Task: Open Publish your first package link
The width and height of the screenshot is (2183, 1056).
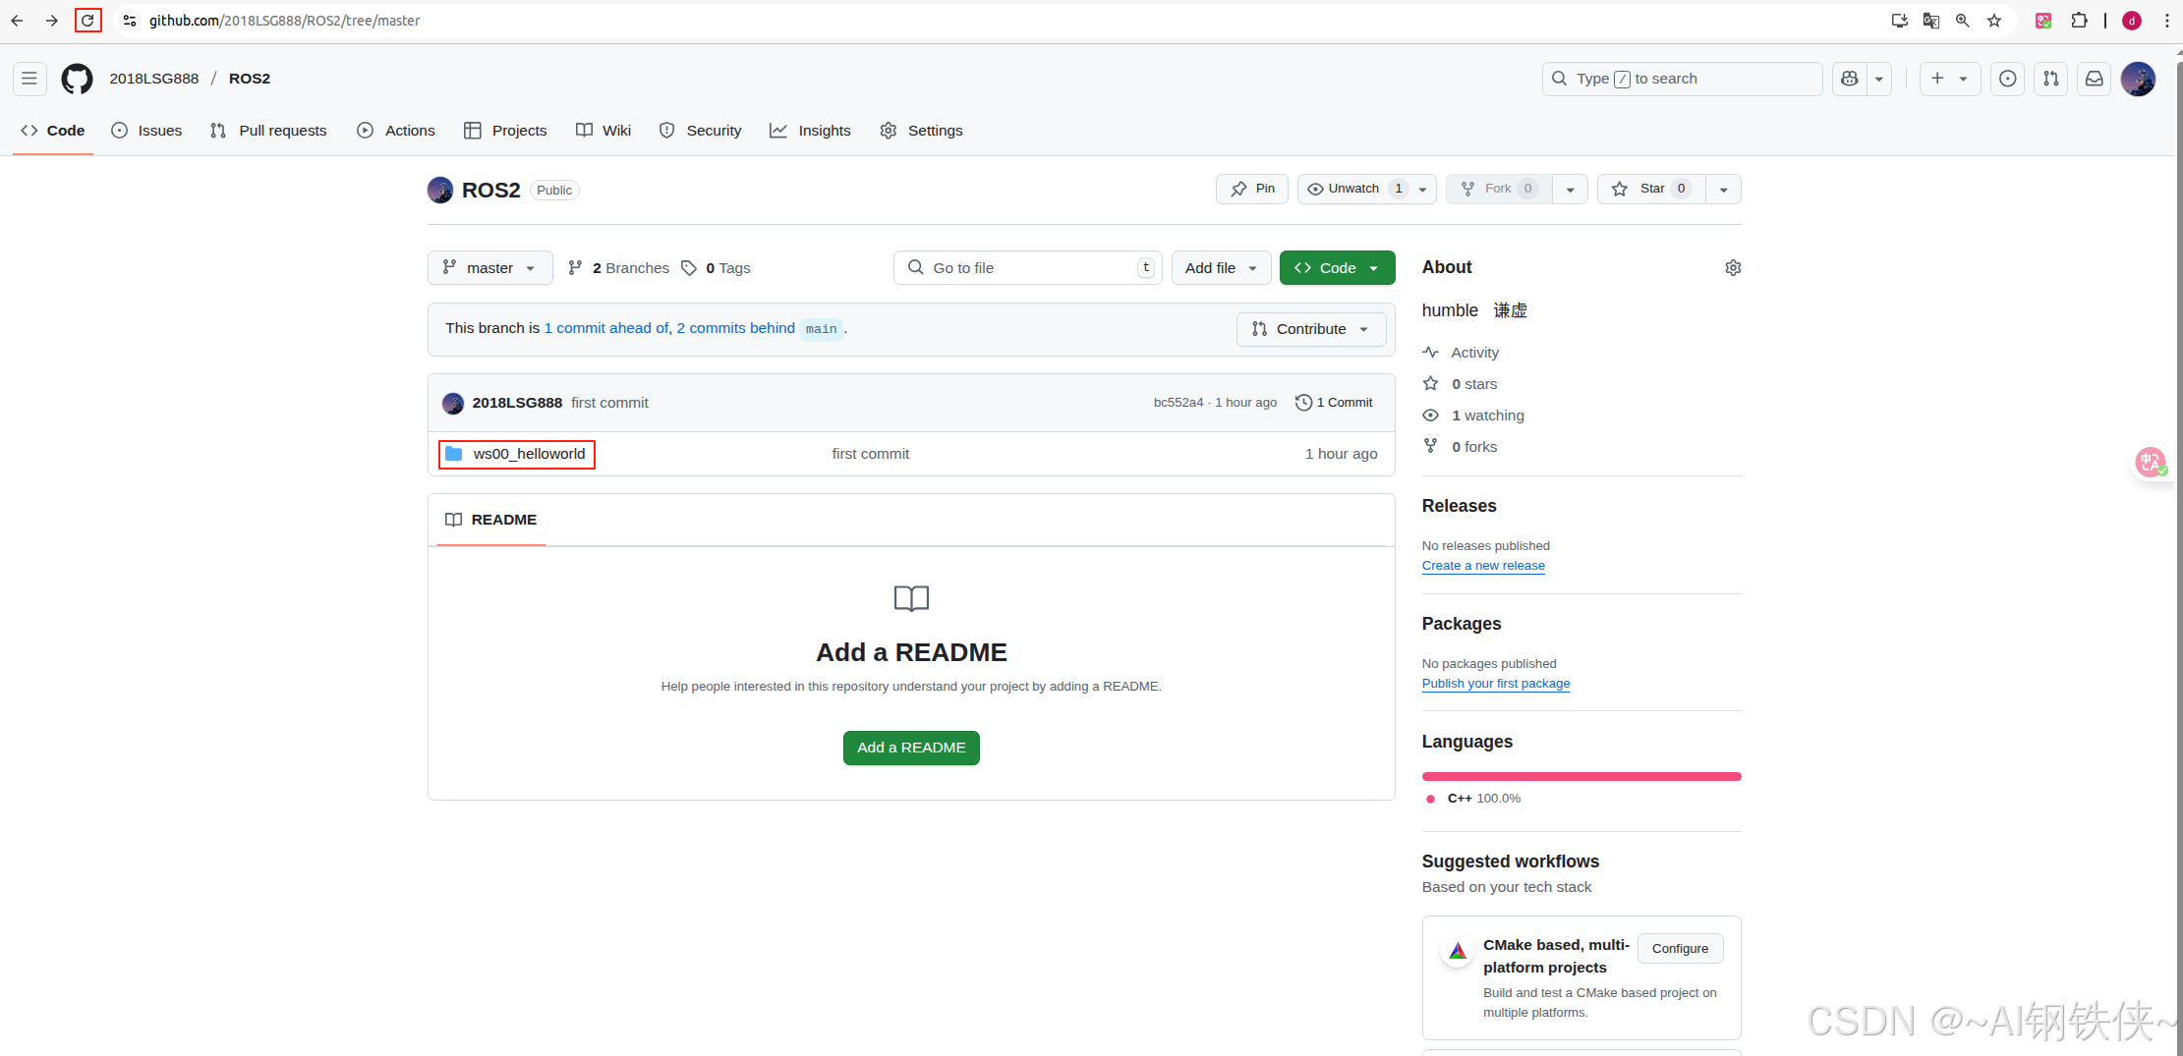Action: pos(1496,684)
